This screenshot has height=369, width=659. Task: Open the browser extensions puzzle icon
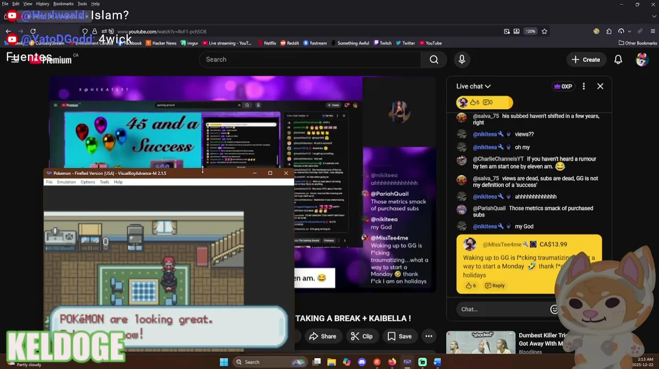609,31
